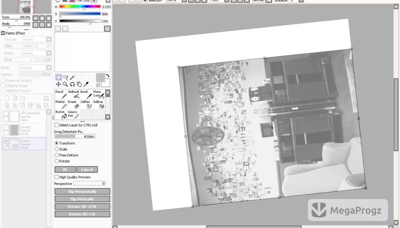
Task: Toggle Selection Source option
Action: click(3, 90)
